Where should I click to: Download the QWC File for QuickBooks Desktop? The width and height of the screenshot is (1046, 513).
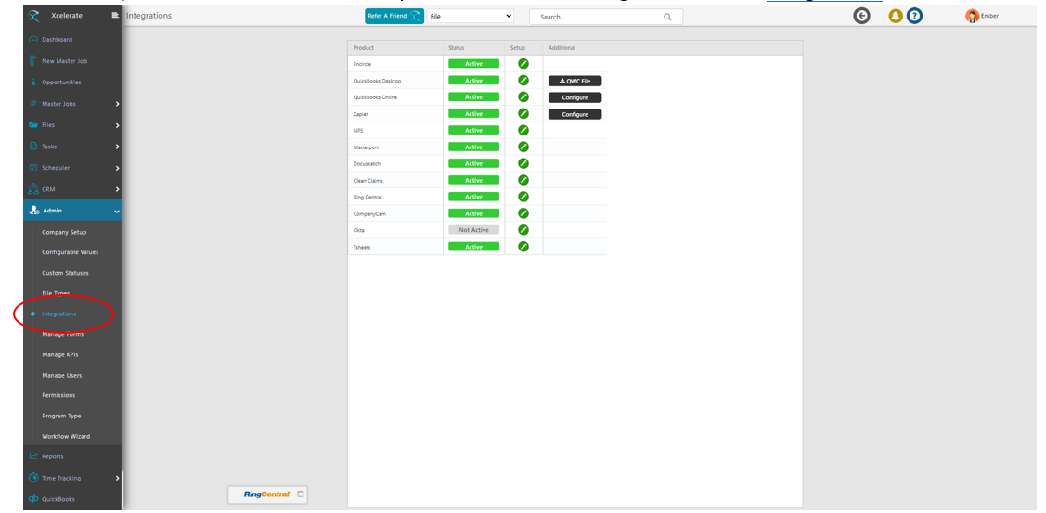[575, 81]
